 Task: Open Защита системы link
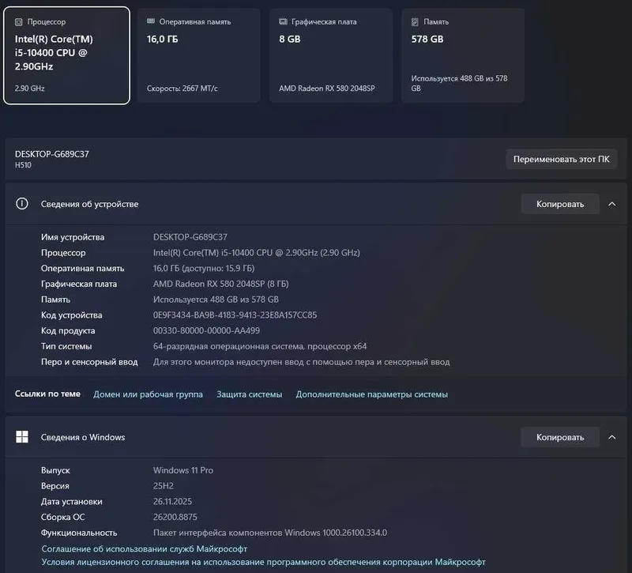click(249, 394)
